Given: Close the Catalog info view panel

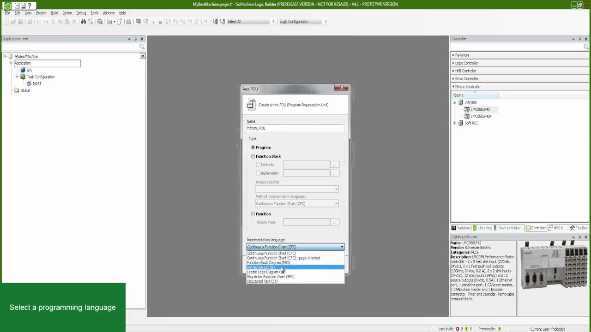Looking at the screenshot, I should click(x=586, y=237).
